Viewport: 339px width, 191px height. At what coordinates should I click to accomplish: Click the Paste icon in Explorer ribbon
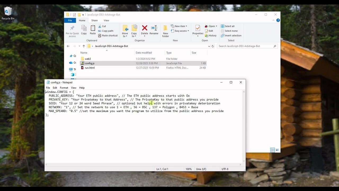coord(93,30)
